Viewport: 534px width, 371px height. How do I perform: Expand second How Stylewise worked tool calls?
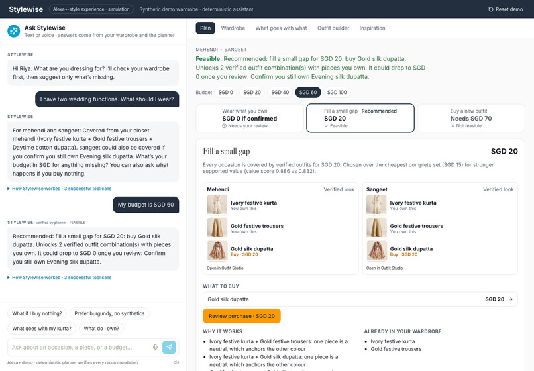tap(59, 278)
